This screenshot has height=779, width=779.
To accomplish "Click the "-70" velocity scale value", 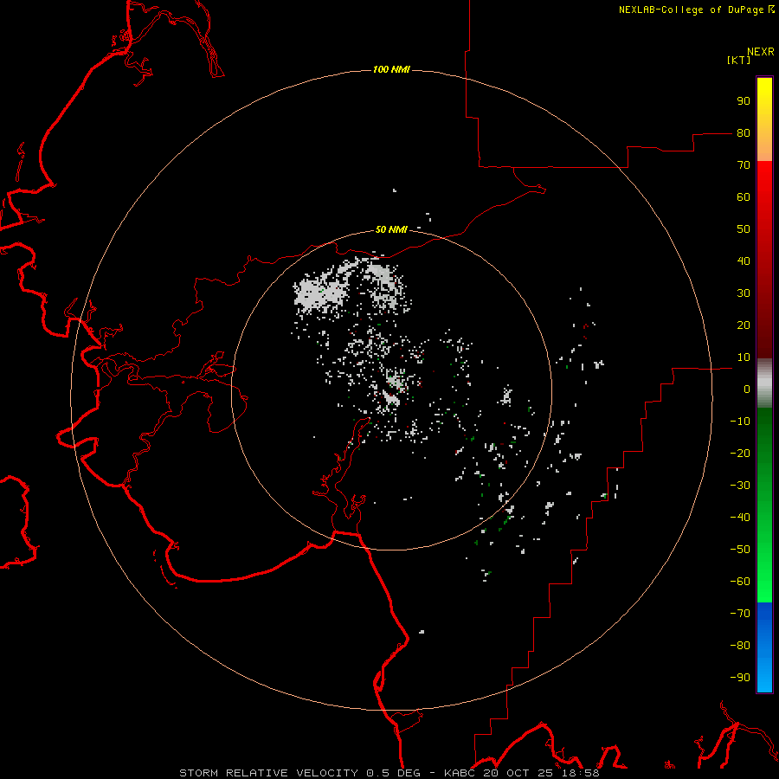I will (740, 613).
